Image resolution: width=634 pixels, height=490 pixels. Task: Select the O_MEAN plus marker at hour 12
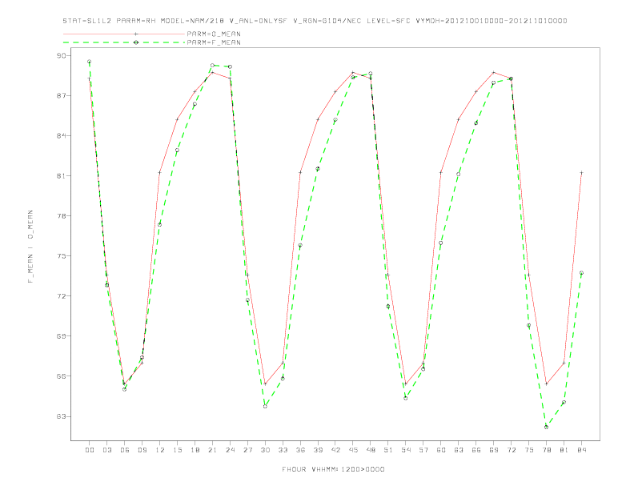160,173
